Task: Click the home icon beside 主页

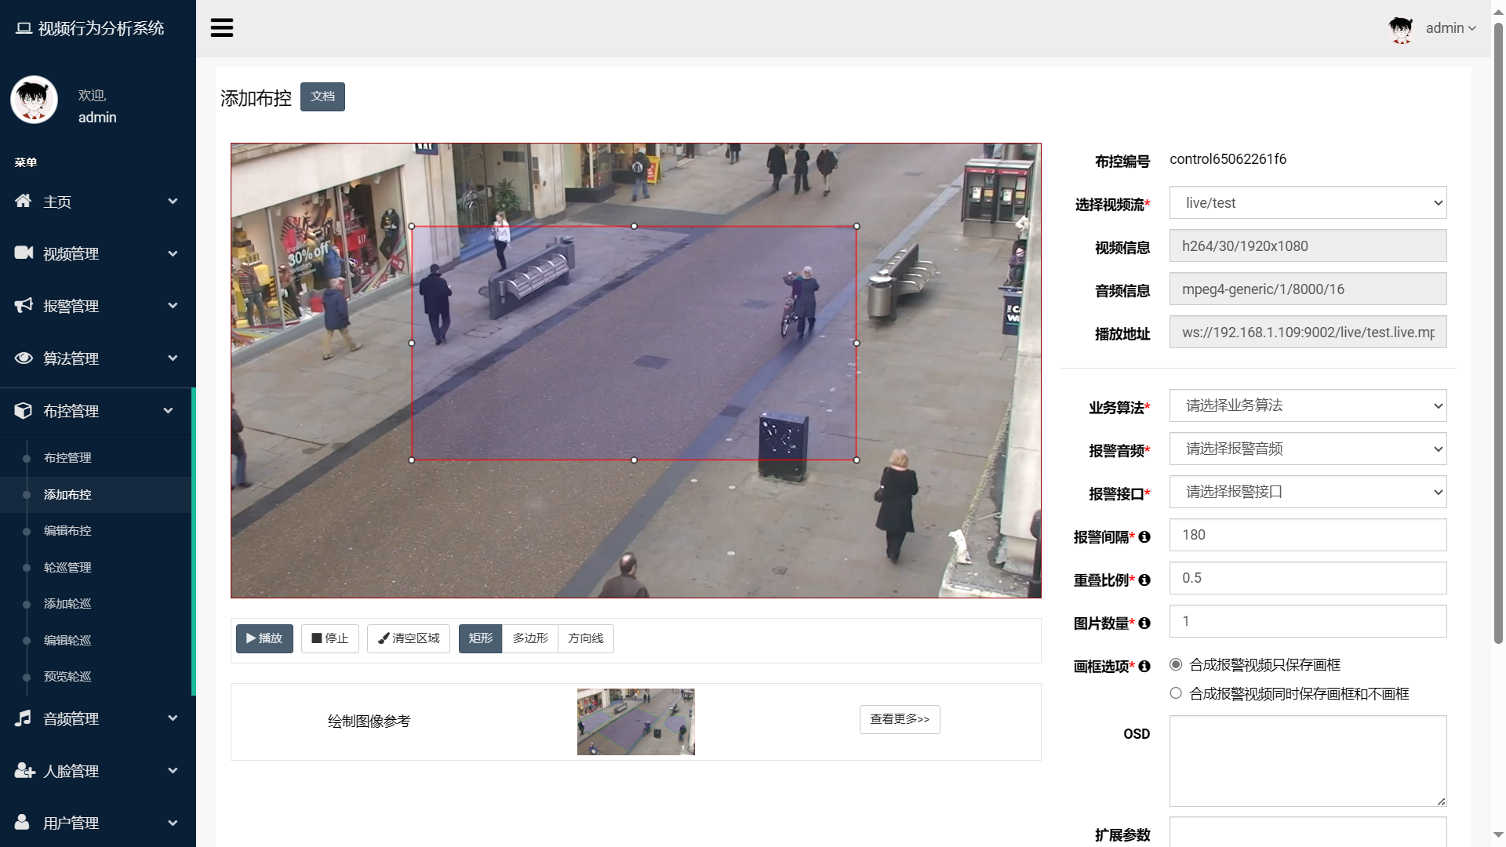Action: click(x=24, y=201)
